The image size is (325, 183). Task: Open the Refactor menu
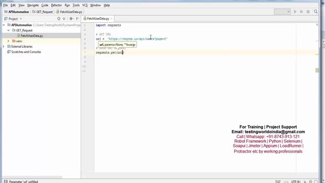56,5
